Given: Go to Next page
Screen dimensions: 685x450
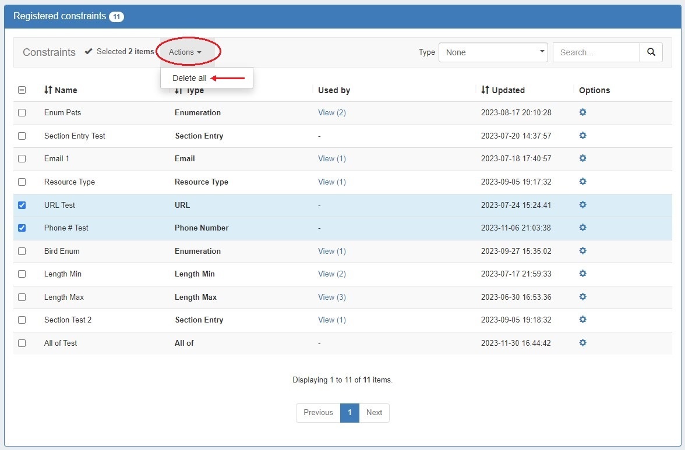Looking at the screenshot, I should coord(374,413).
